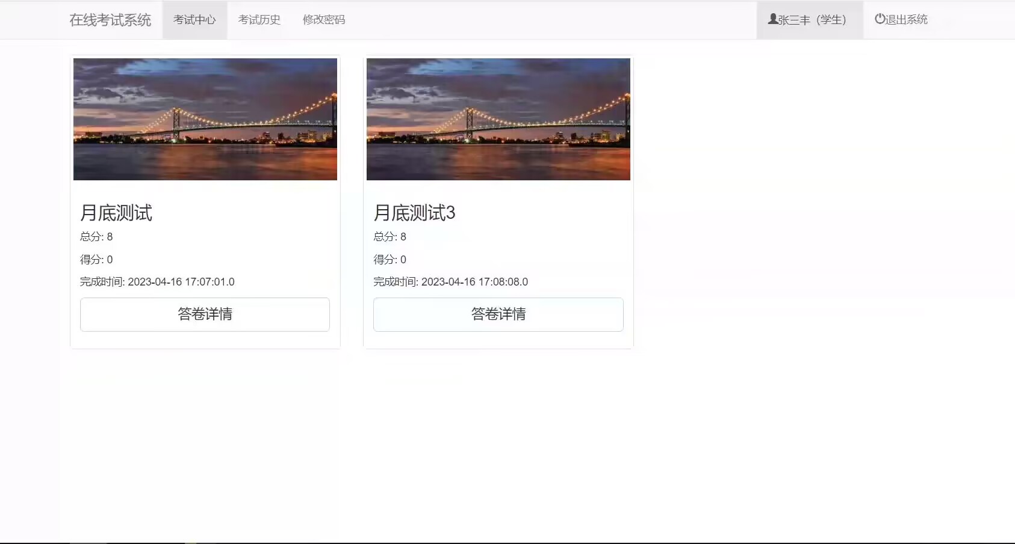
Task: Click the 得分: 0 text on the 月底测试3 card
Action: pyautogui.click(x=390, y=260)
